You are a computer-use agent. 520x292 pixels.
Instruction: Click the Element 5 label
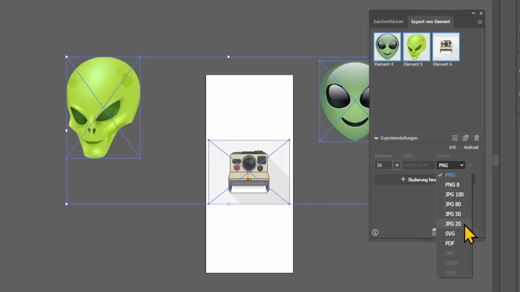pyautogui.click(x=413, y=64)
